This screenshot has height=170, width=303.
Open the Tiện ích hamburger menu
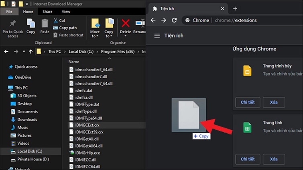coord(157,36)
